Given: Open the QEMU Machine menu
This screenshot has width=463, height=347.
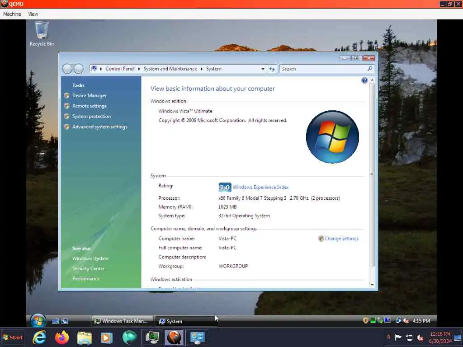Looking at the screenshot, I should 12,14.
